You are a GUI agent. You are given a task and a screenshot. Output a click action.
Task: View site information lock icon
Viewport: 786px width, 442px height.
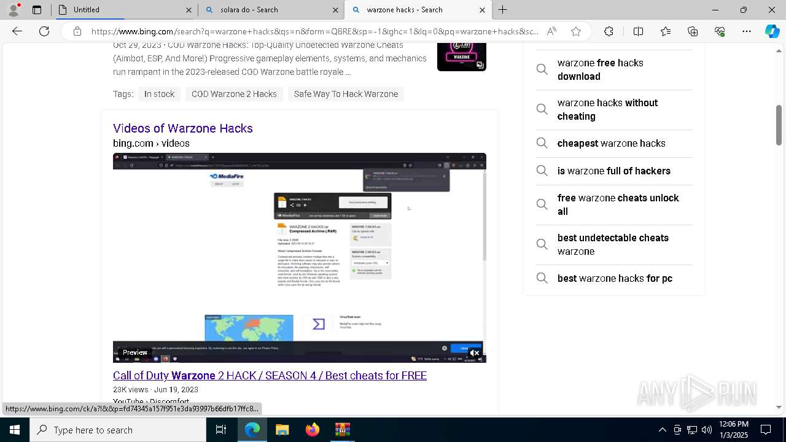(77, 31)
